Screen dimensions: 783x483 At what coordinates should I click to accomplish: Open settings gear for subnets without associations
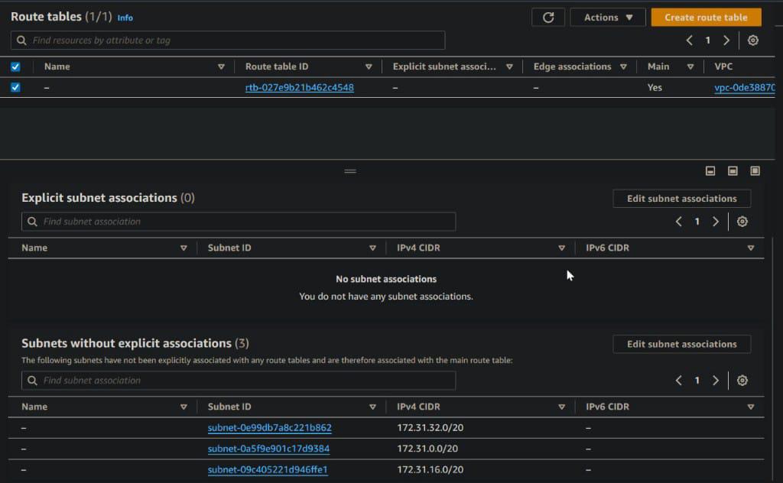742,381
